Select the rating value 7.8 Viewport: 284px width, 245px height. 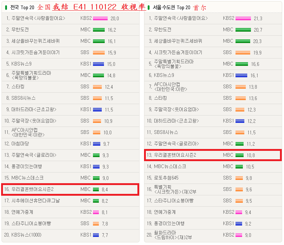(x=105, y=224)
